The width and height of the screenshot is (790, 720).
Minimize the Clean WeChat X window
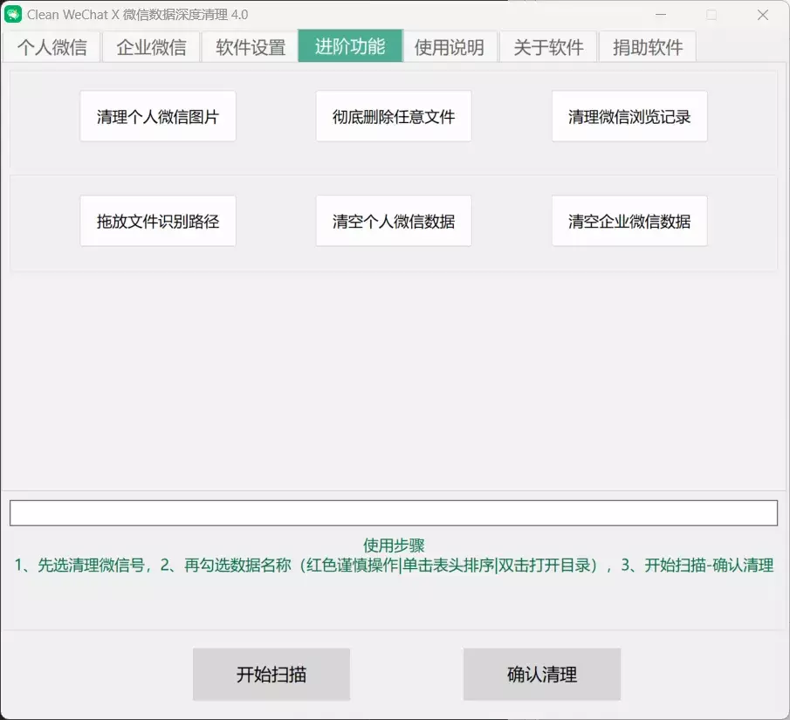661,15
